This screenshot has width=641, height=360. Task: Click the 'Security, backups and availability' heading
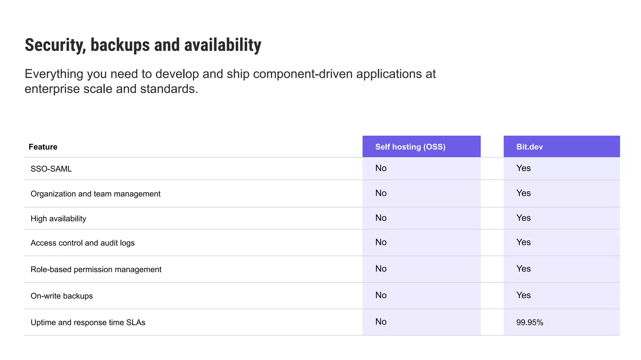tap(143, 45)
